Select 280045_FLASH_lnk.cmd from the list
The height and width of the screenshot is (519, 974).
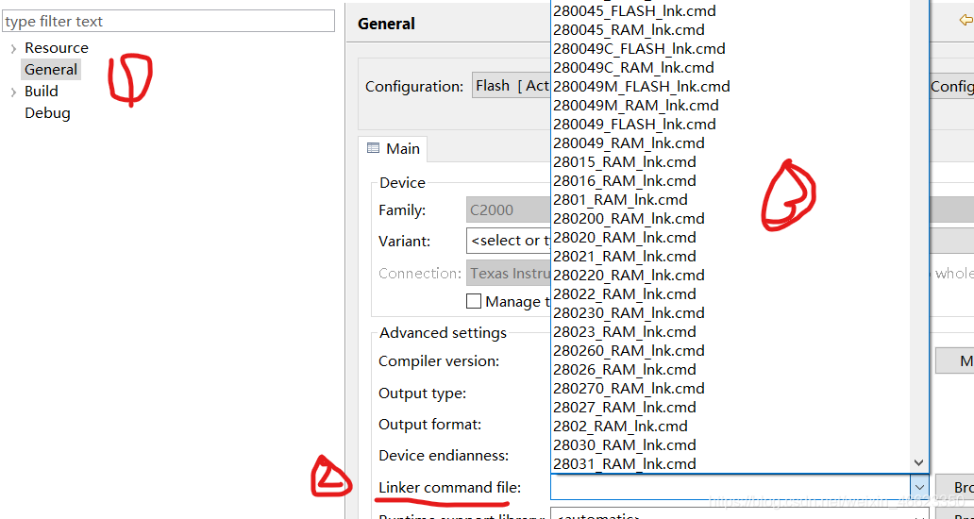point(634,10)
